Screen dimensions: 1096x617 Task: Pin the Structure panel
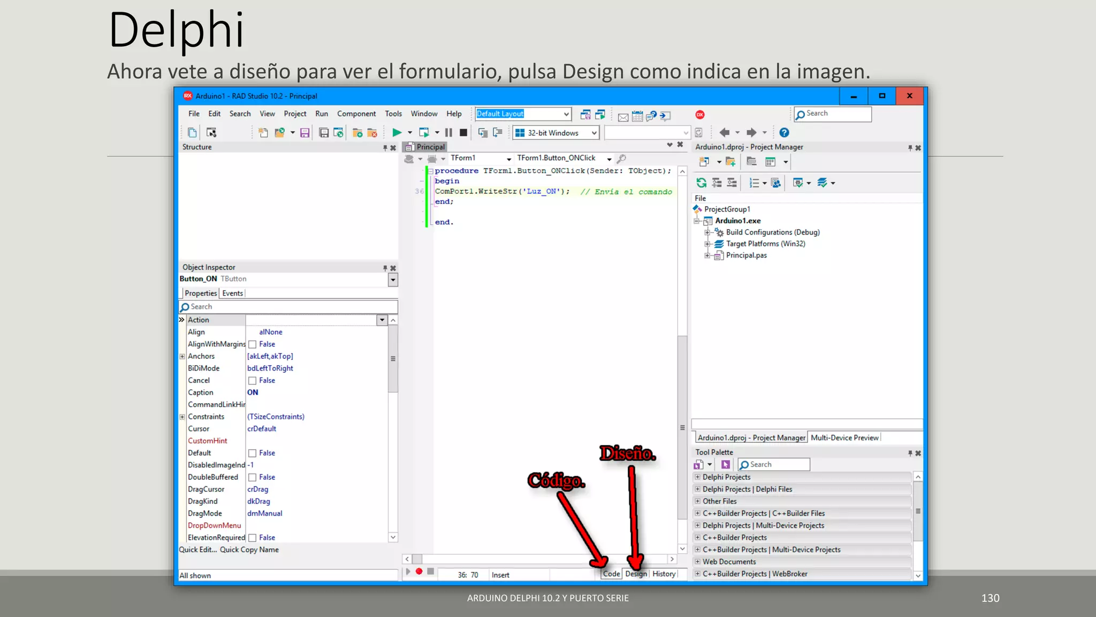tap(385, 148)
